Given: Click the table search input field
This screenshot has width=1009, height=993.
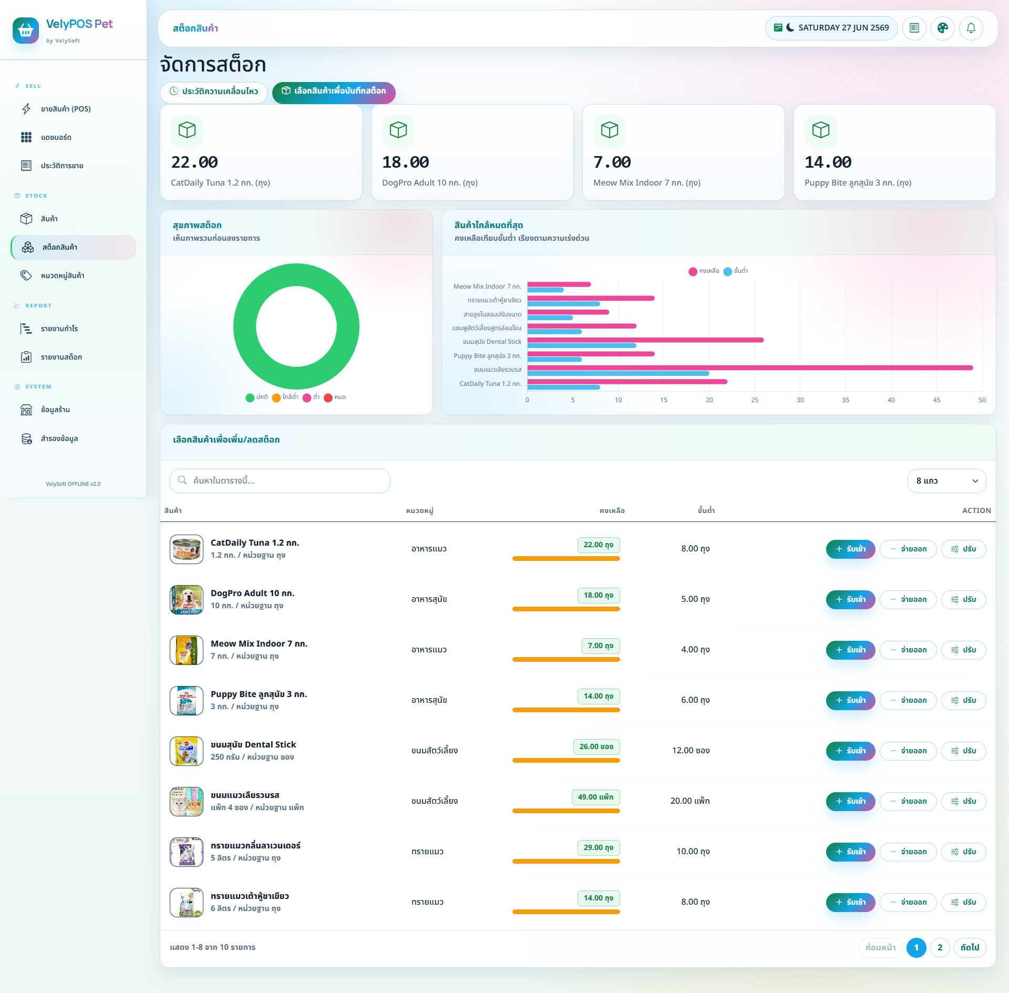Looking at the screenshot, I should 280,480.
